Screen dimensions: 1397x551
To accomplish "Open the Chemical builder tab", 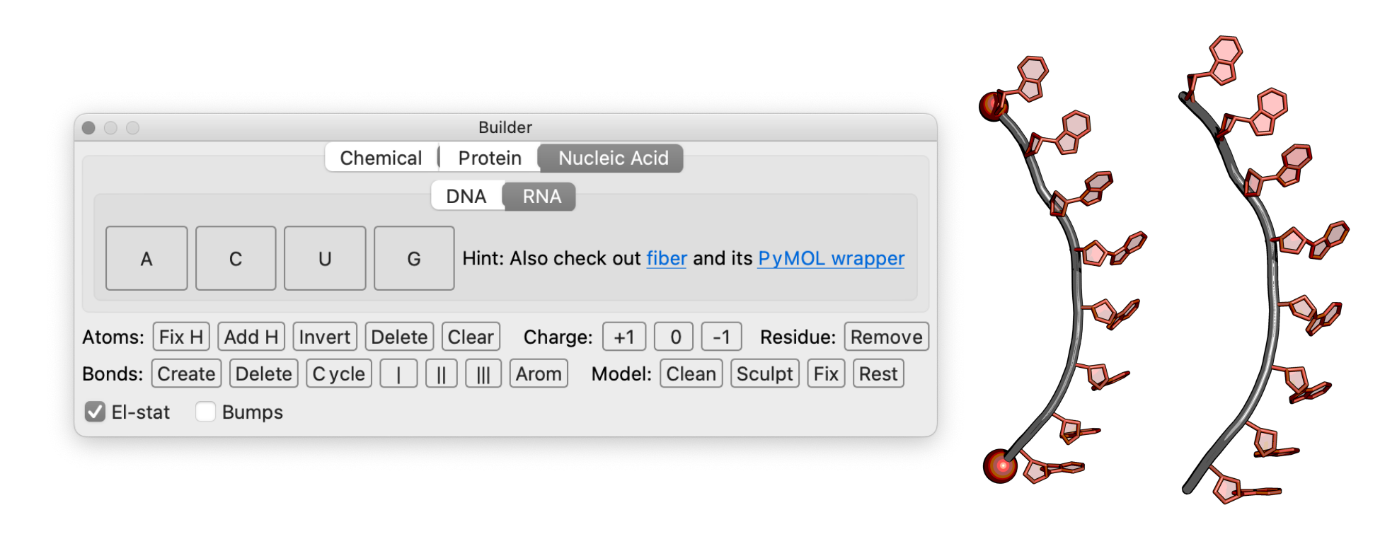I will tap(381, 158).
